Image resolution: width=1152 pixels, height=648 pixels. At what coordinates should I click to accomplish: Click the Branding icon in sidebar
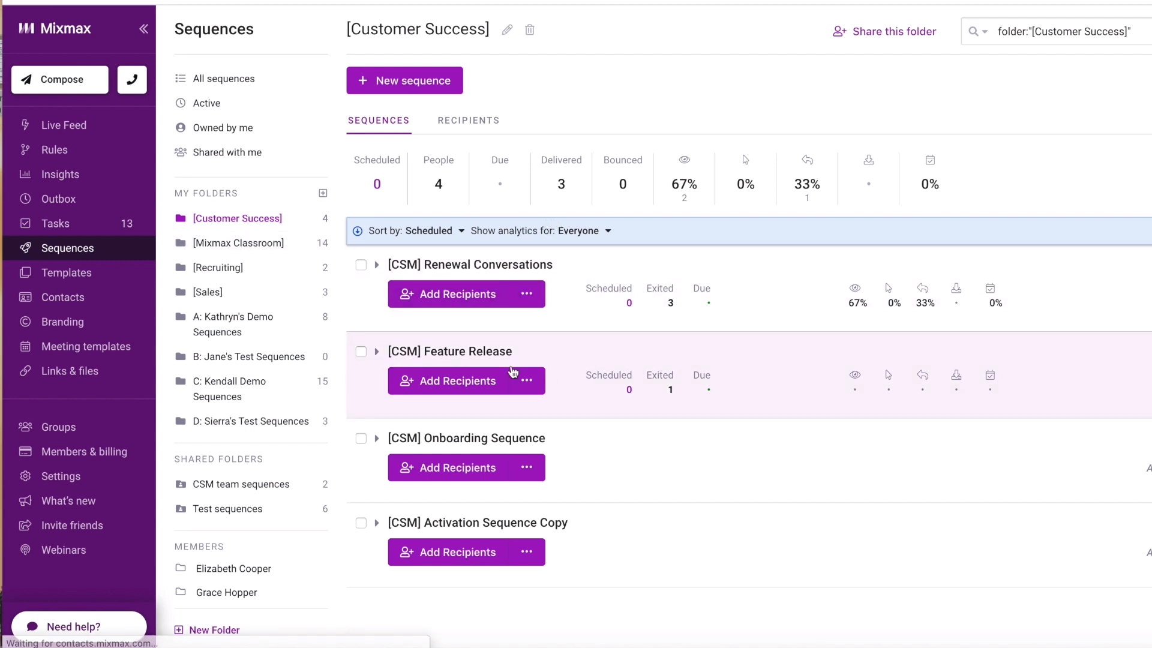pos(25,322)
